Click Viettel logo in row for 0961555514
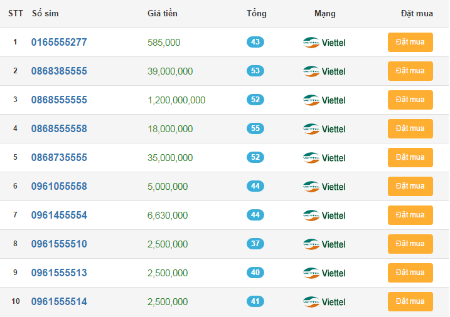Viewport: 450px width, 317px height. (324, 302)
